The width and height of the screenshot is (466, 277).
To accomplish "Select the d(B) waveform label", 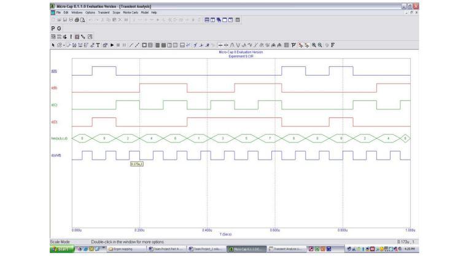I will (54, 88).
